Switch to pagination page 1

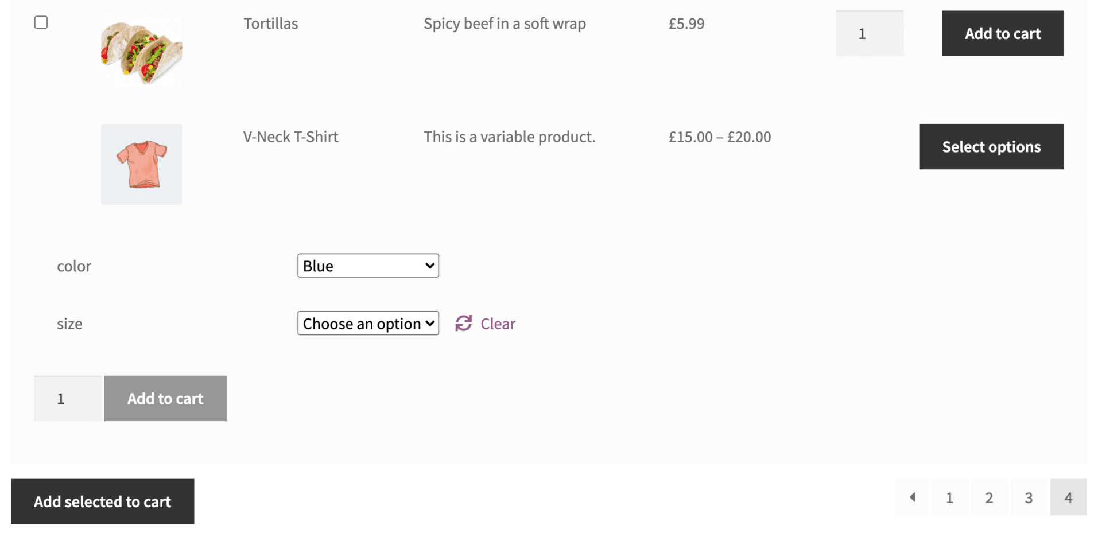pyautogui.click(x=950, y=497)
